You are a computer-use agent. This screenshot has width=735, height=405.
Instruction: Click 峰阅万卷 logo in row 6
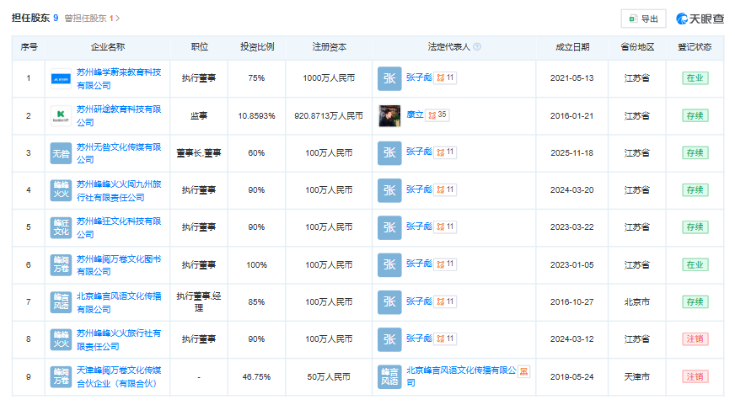point(61,264)
